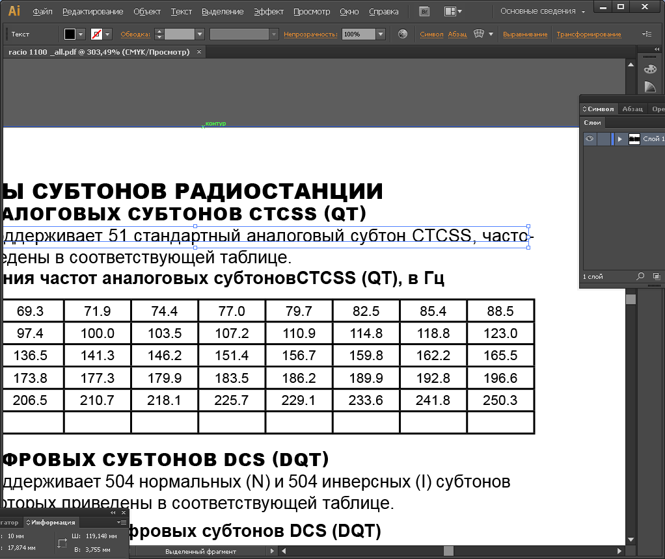This screenshot has height=559, width=665.
Task: Open Символ from the control bar
Action: 431,33
